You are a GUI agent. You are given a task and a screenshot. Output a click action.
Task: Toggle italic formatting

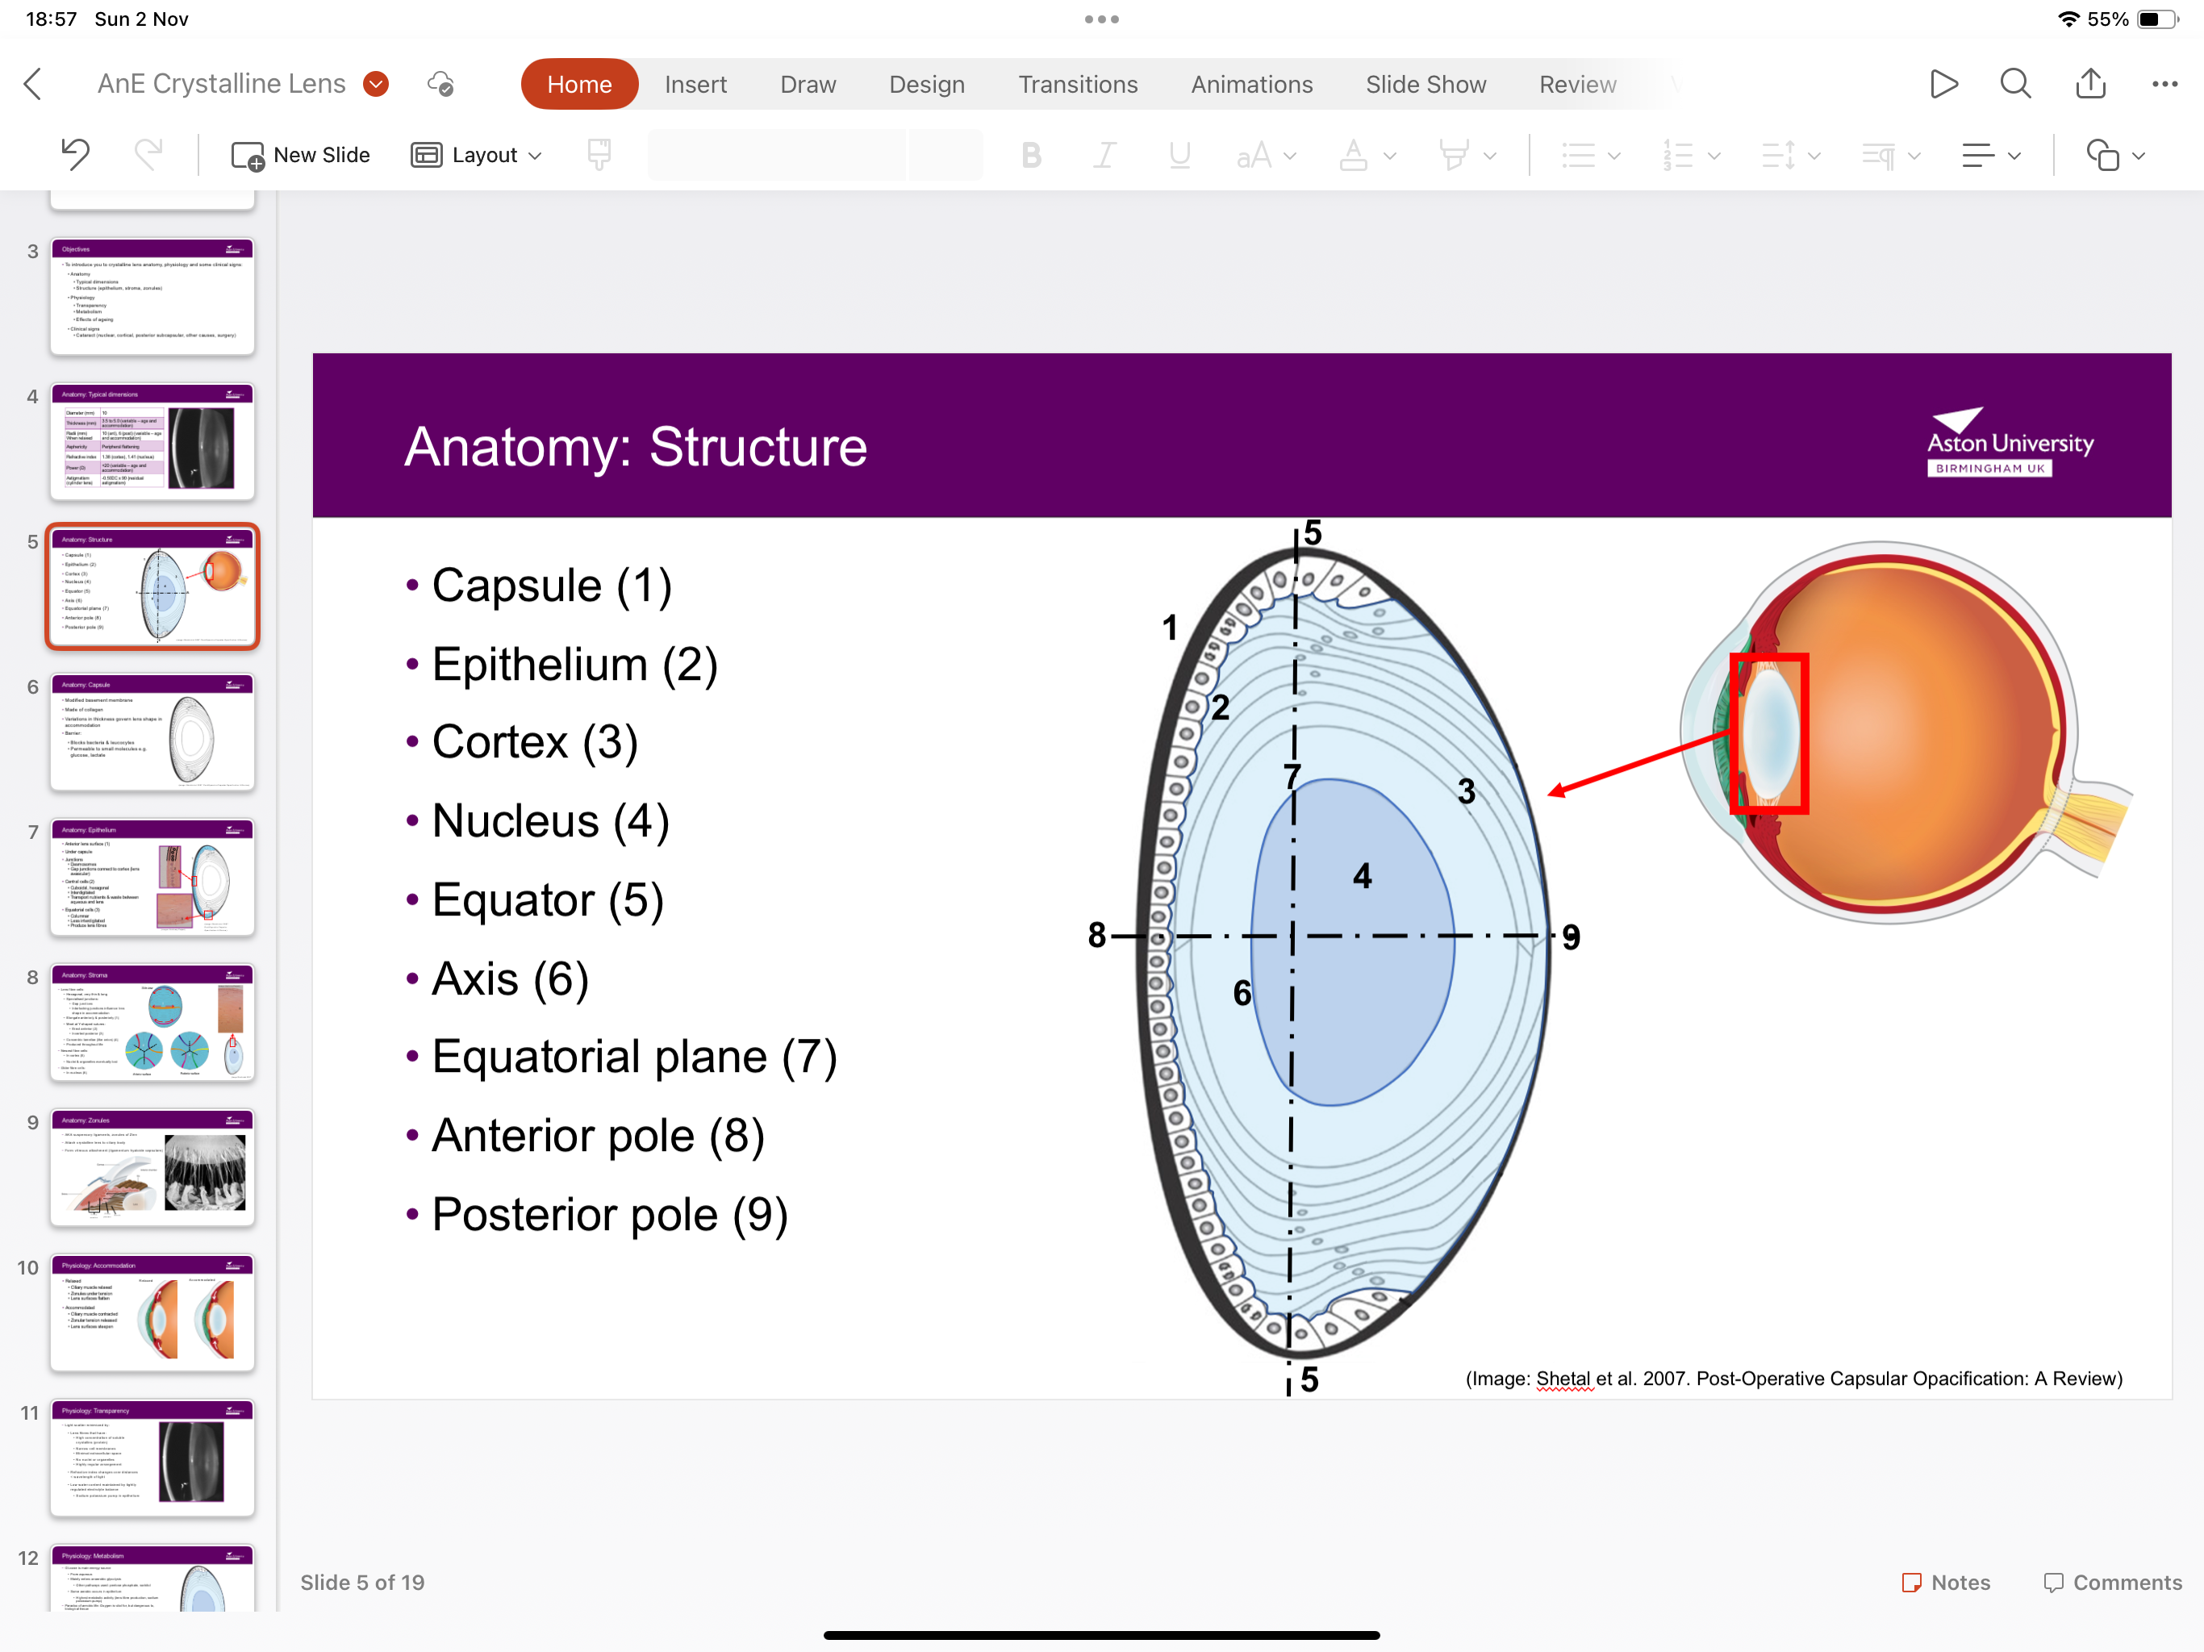pos(1105,156)
